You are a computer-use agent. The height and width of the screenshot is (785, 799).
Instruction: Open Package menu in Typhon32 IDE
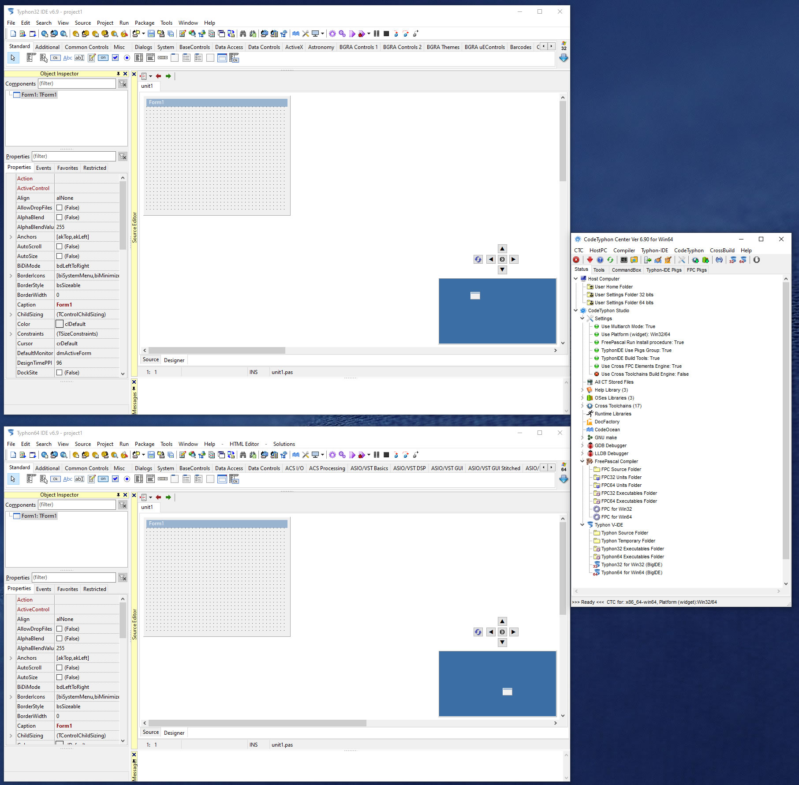click(145, 23)
